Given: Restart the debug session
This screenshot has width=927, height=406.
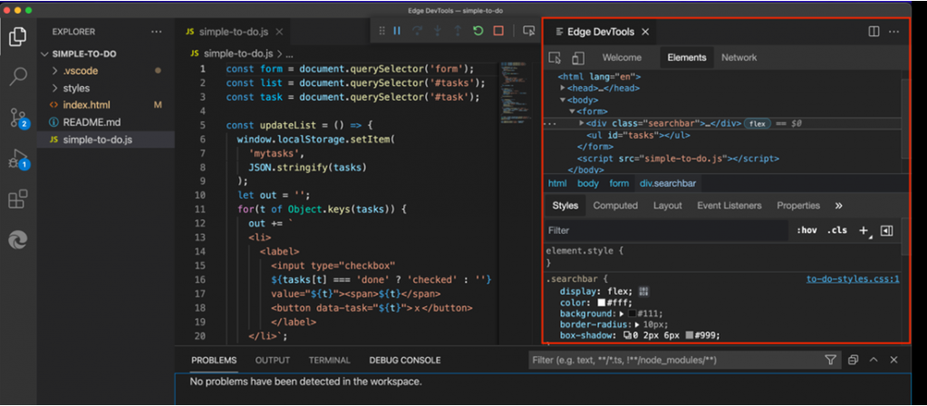Looking at the screenshot, I should (478, 31).
